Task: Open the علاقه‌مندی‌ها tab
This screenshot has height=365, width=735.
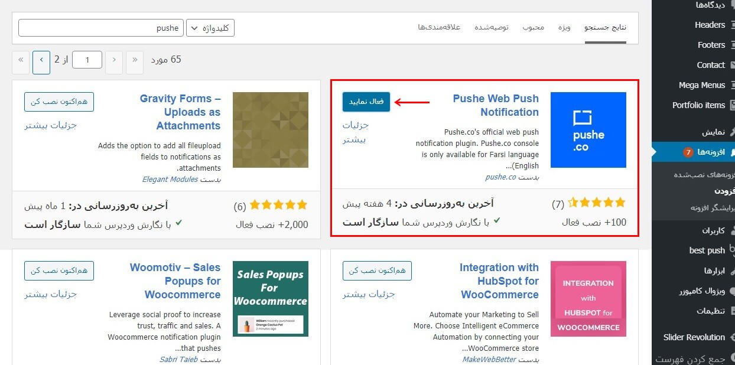Action: [439, 28]
